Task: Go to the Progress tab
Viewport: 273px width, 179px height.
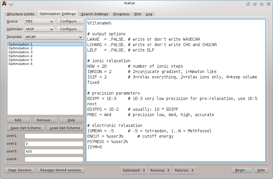Action: (121, 14)
